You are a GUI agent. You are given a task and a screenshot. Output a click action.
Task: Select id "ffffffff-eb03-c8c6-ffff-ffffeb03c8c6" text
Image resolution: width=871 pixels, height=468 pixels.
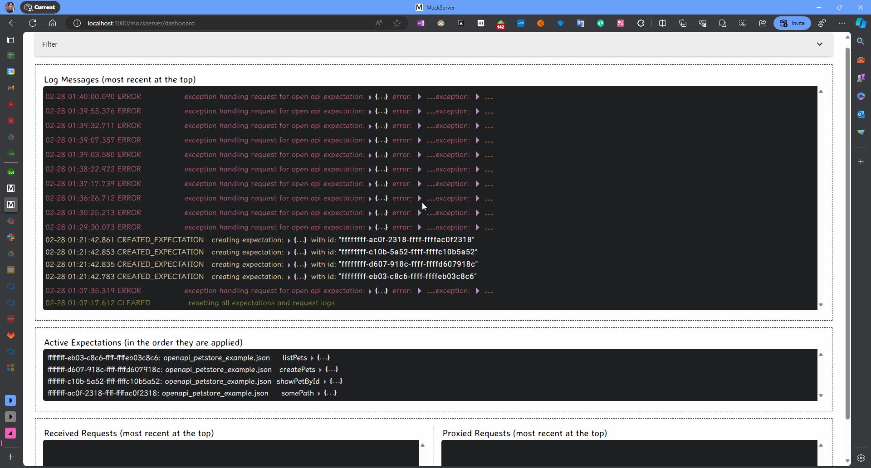[x=407, y=277]
